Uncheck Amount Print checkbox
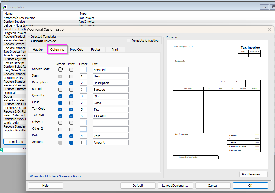275x193 pixels. click(x=71, y=143)
